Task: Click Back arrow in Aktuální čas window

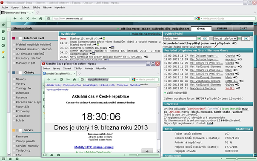Action: click(x=49, y=79)
